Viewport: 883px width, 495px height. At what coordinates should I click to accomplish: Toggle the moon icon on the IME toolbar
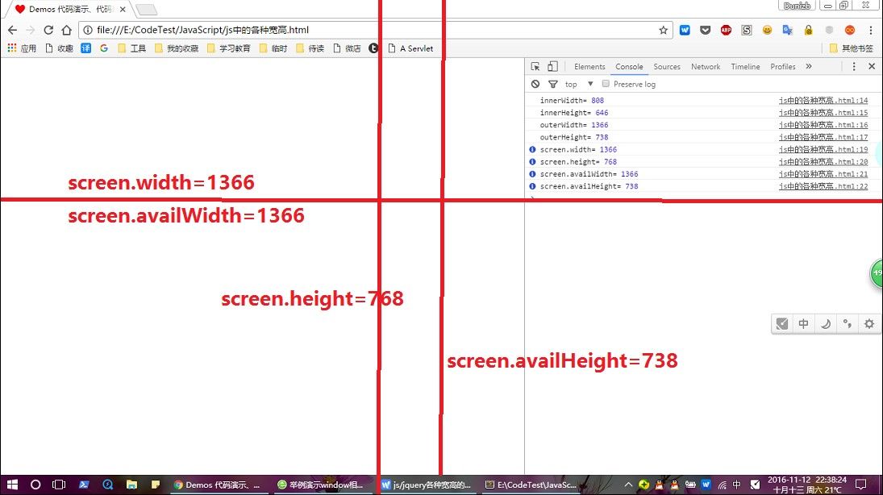coord(826,324)
